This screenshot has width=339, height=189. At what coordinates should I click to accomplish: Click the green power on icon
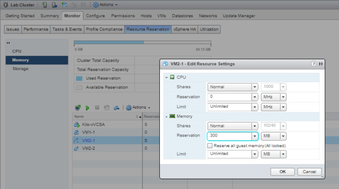pos(88,107)
